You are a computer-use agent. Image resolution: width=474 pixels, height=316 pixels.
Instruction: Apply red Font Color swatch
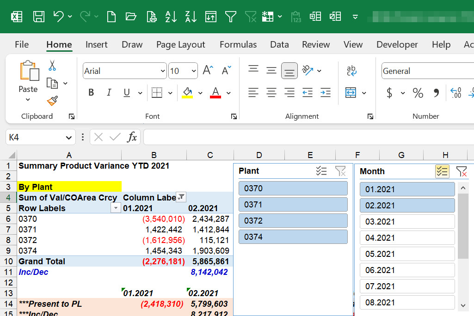pyautogui.click(x=215, y=93)
